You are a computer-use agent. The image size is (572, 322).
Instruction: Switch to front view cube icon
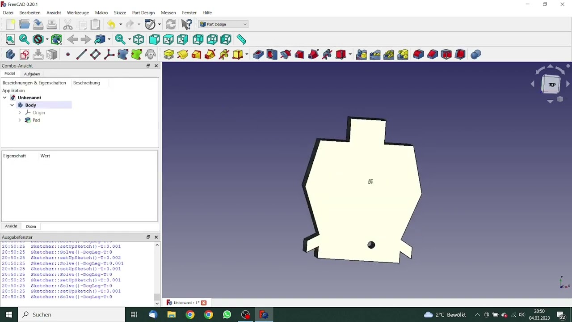pyautogui.click(x=154, y=39)
